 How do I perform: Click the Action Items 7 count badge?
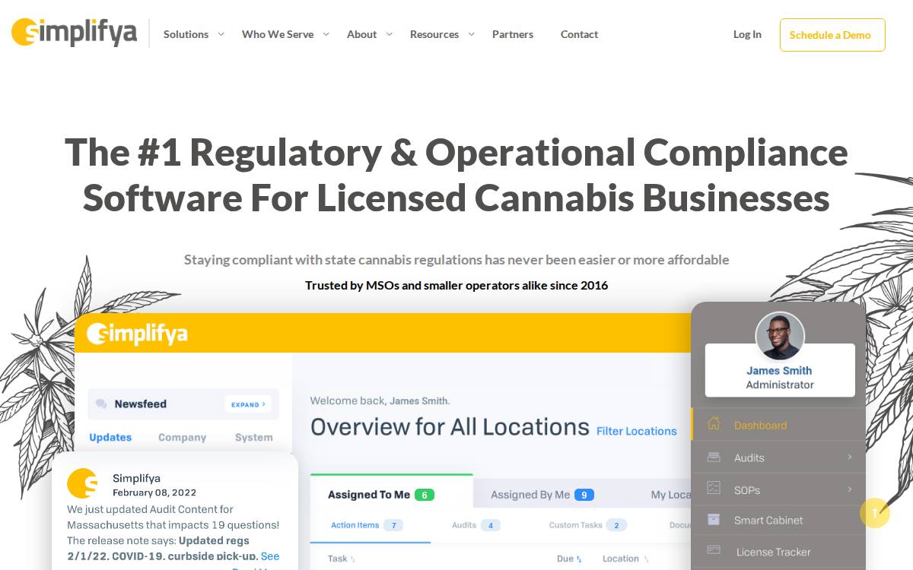393,525
